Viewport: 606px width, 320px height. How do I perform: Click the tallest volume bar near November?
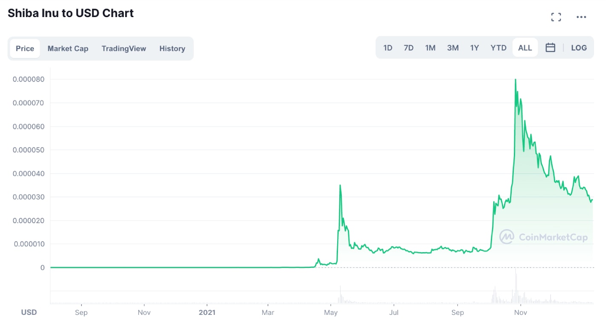click(516, 286)
